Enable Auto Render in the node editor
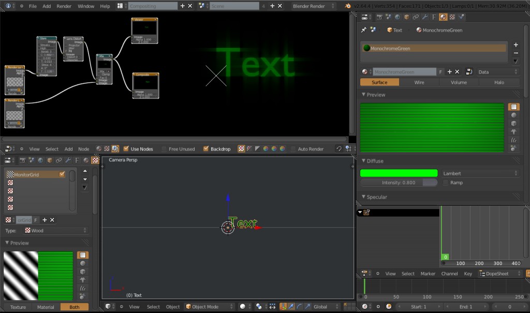The height and width of the screenshot is (313, 530). pos(292,149)
